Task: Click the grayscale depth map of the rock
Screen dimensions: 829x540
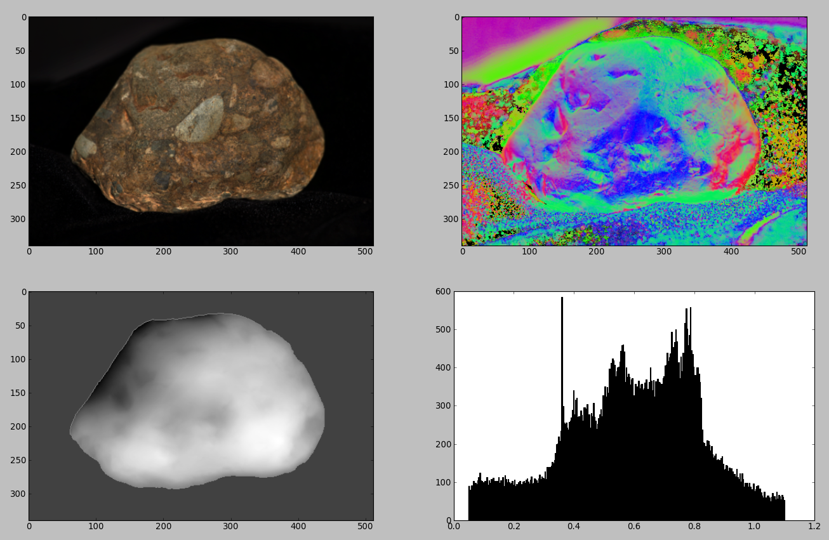Action: click(x=201, y=406)
